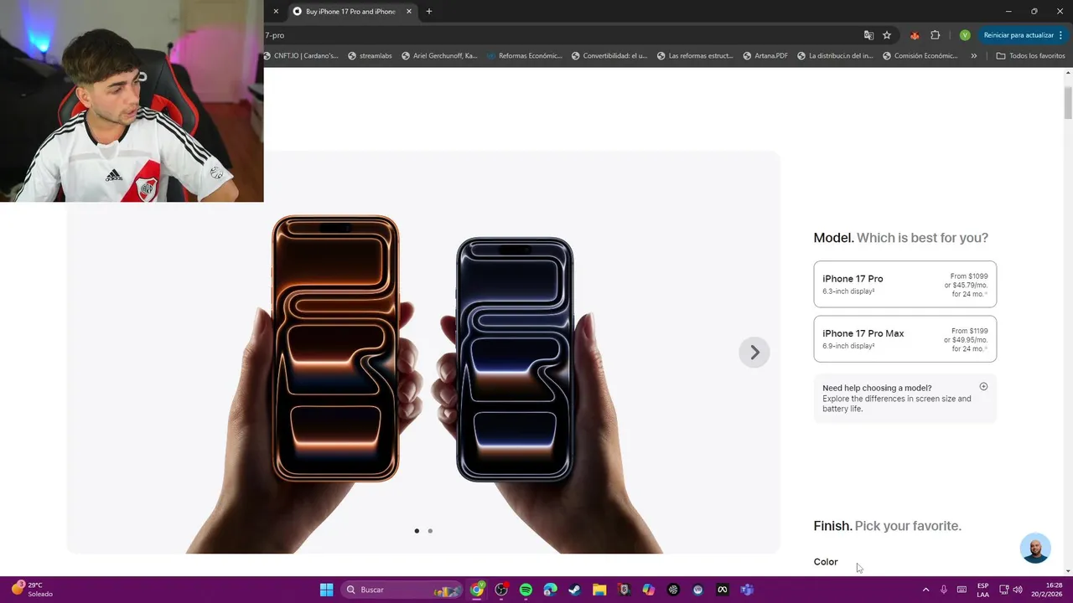Screen dimensions: 1073x603
Task: Advance gallery with next arrow
Action: (x=754, y=353)
